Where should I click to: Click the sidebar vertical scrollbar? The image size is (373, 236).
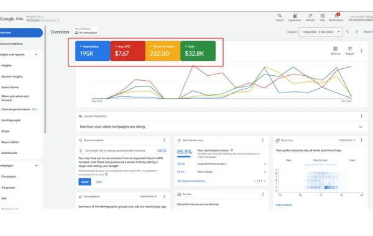[45, 79]
